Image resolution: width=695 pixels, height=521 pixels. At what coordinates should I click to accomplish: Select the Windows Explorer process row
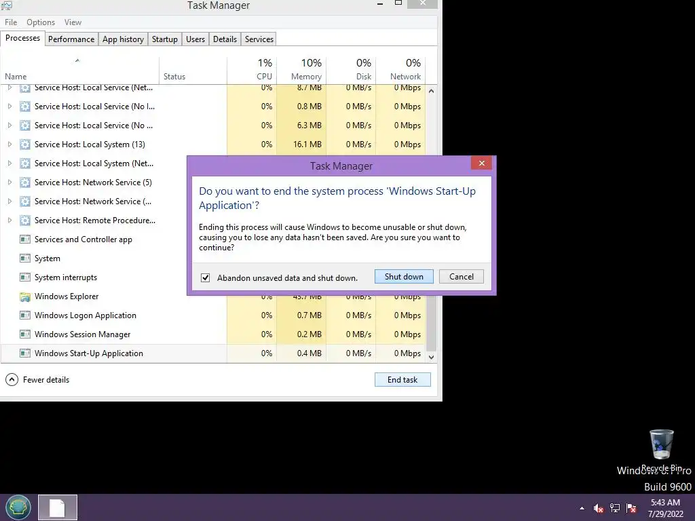[x=98, y=296]
